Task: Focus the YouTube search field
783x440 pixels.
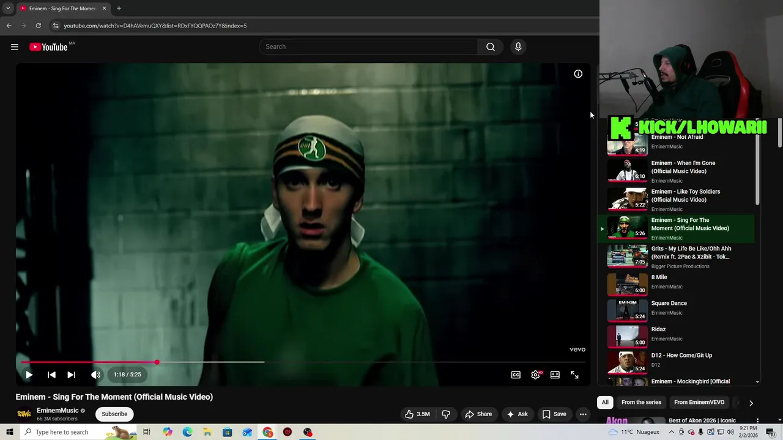Action: [x=369, y=47]
